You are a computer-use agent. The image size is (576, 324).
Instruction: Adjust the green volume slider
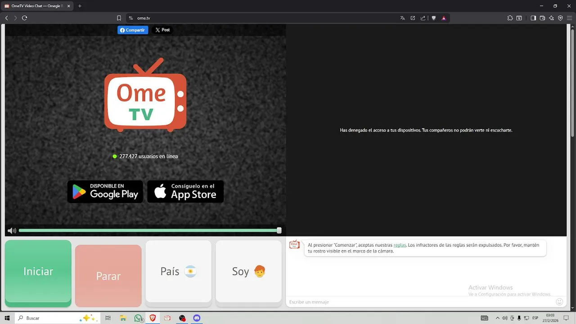click(x=150, y=230)
